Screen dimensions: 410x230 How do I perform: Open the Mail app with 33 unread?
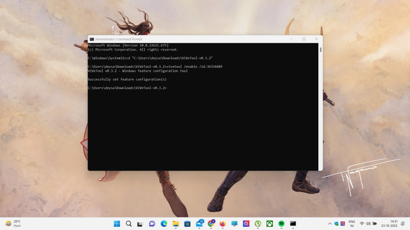[x=199, y=224]
